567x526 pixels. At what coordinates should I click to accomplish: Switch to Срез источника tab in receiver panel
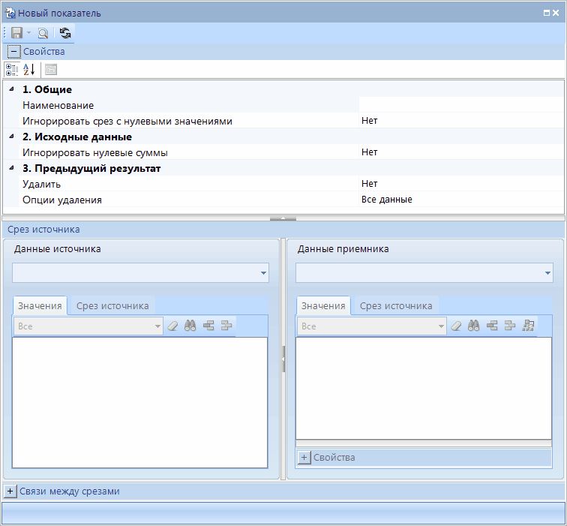point(396,305)
